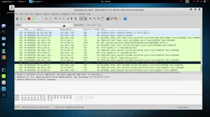Screen dimensions: 210x117
Task: Click into the display Filter field
Action: tap(46, 25)
